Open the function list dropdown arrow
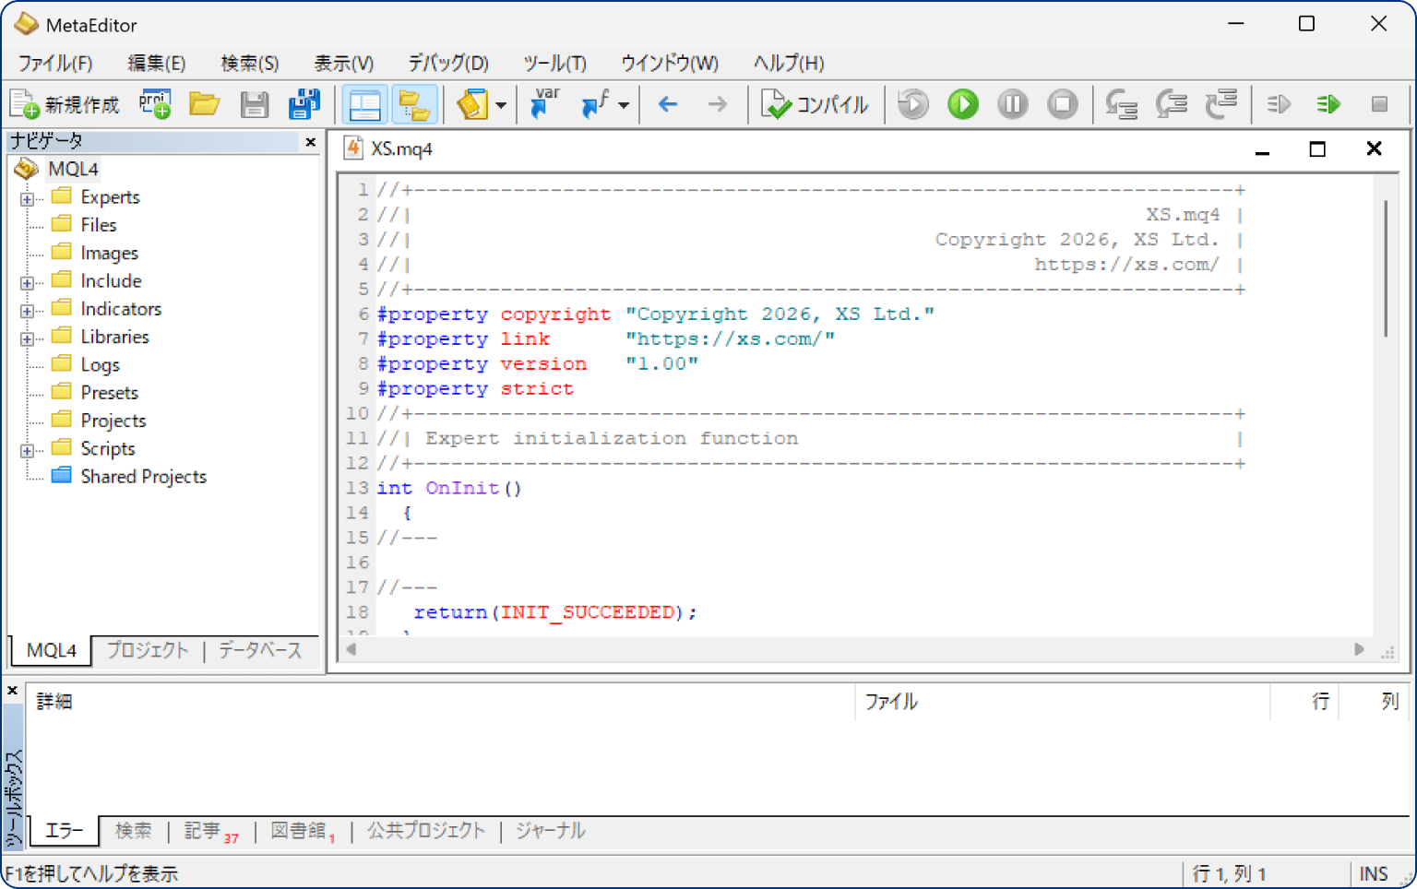The image size is (1417, 889). 625,105
